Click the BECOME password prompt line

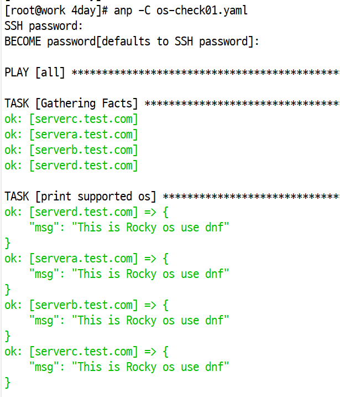pyautogui.click(x=132, y=42)
